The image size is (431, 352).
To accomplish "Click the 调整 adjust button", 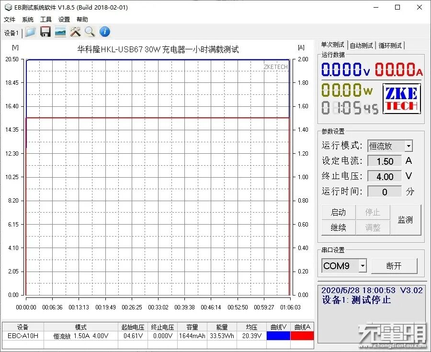I will pyautogui.click(x=373, y=227).
